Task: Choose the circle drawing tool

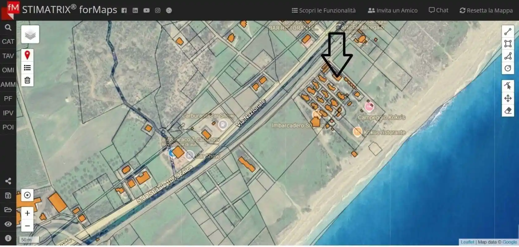Action: 508,68
